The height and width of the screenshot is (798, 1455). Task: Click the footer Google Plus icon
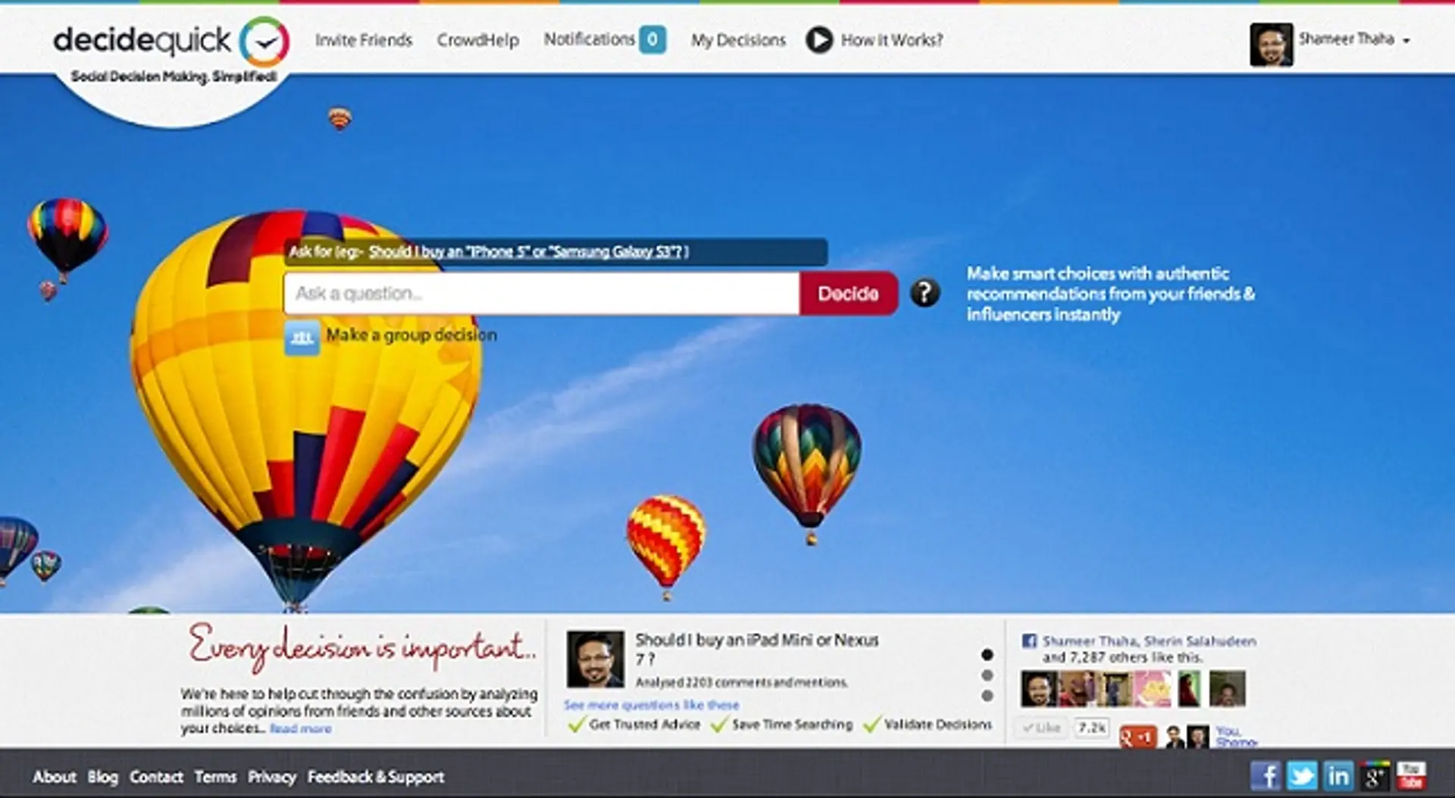pos(1375,776)
